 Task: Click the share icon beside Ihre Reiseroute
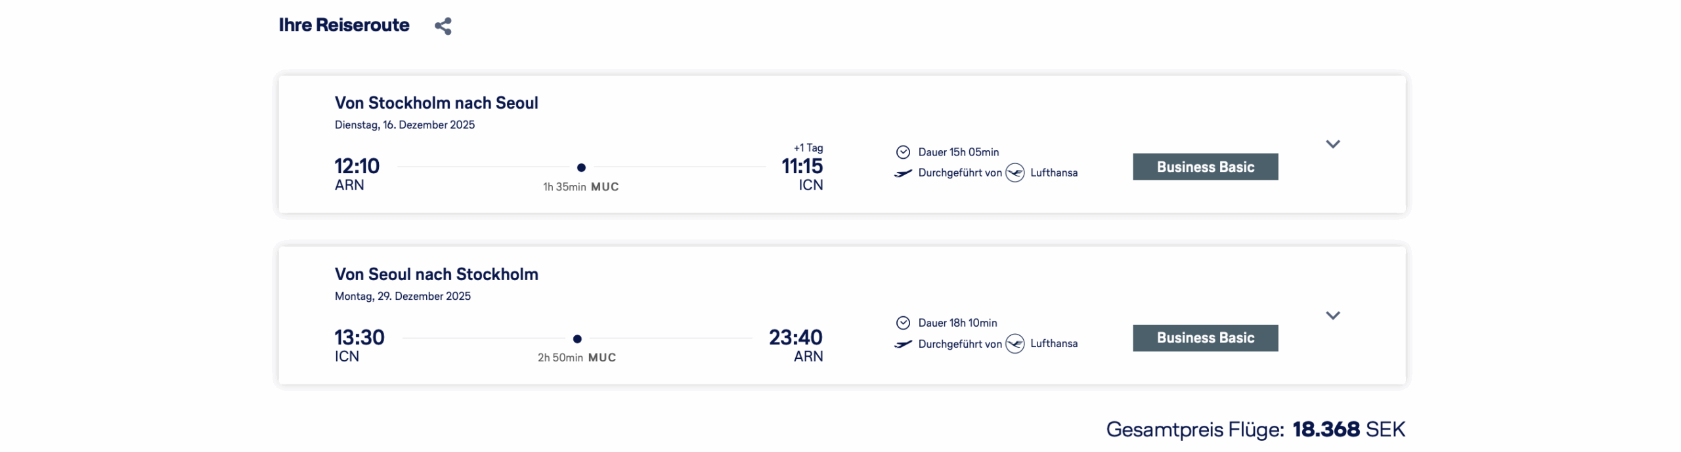(443, 26)
